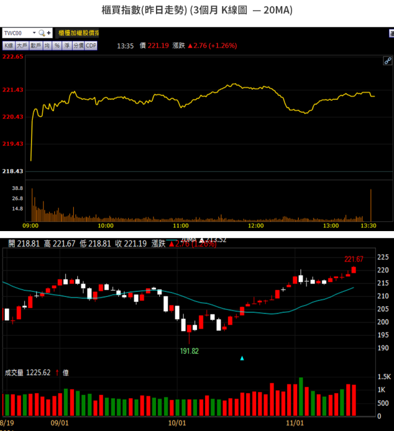Click the 225 K-line price axis label

point(383,257)
